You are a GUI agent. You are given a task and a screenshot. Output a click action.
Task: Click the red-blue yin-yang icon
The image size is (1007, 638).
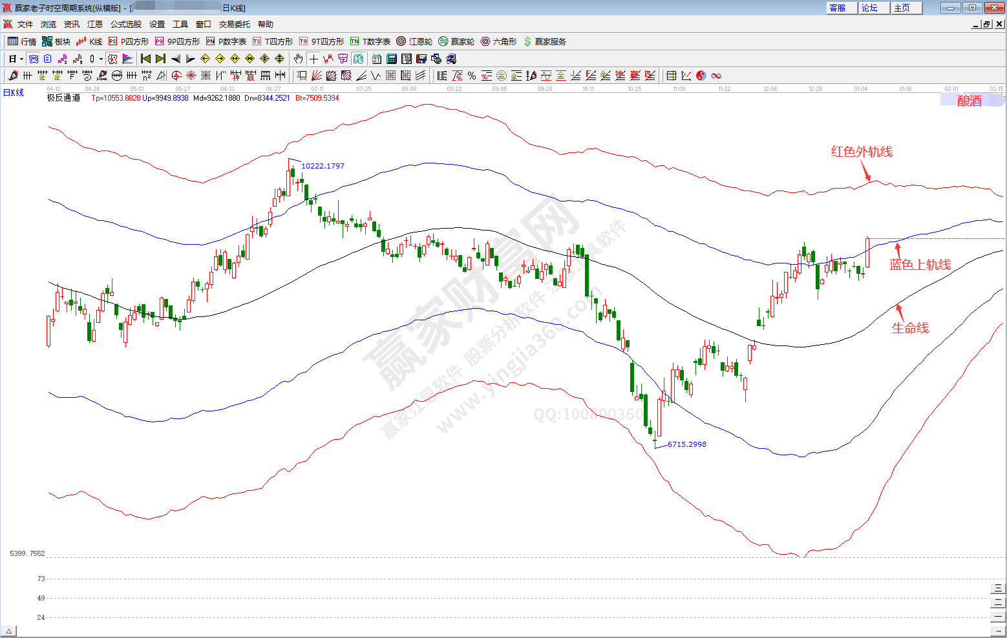coord(701,76)
